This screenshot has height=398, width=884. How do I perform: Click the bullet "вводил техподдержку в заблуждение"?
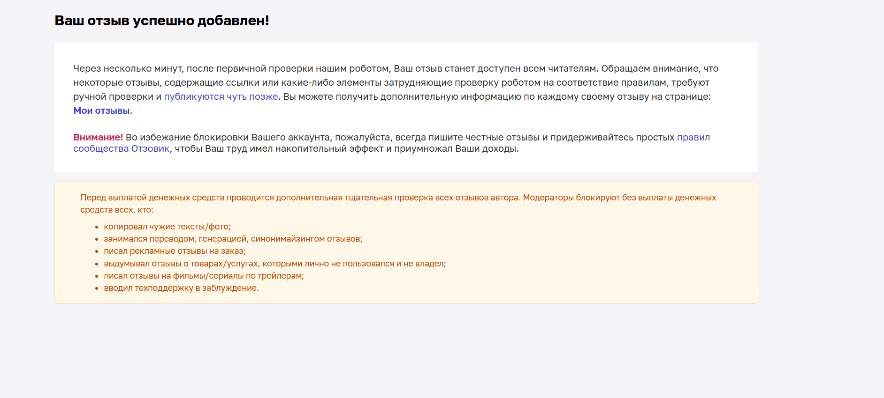click(x=181, y=288)
